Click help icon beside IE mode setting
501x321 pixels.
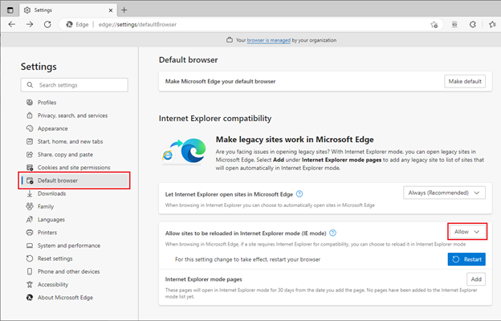(332, 232)
